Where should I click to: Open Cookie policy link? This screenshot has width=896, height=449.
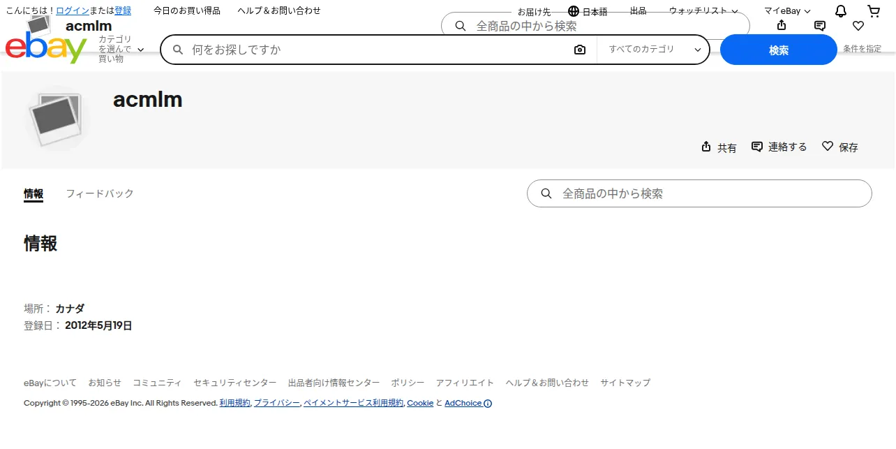click(420, 404)
